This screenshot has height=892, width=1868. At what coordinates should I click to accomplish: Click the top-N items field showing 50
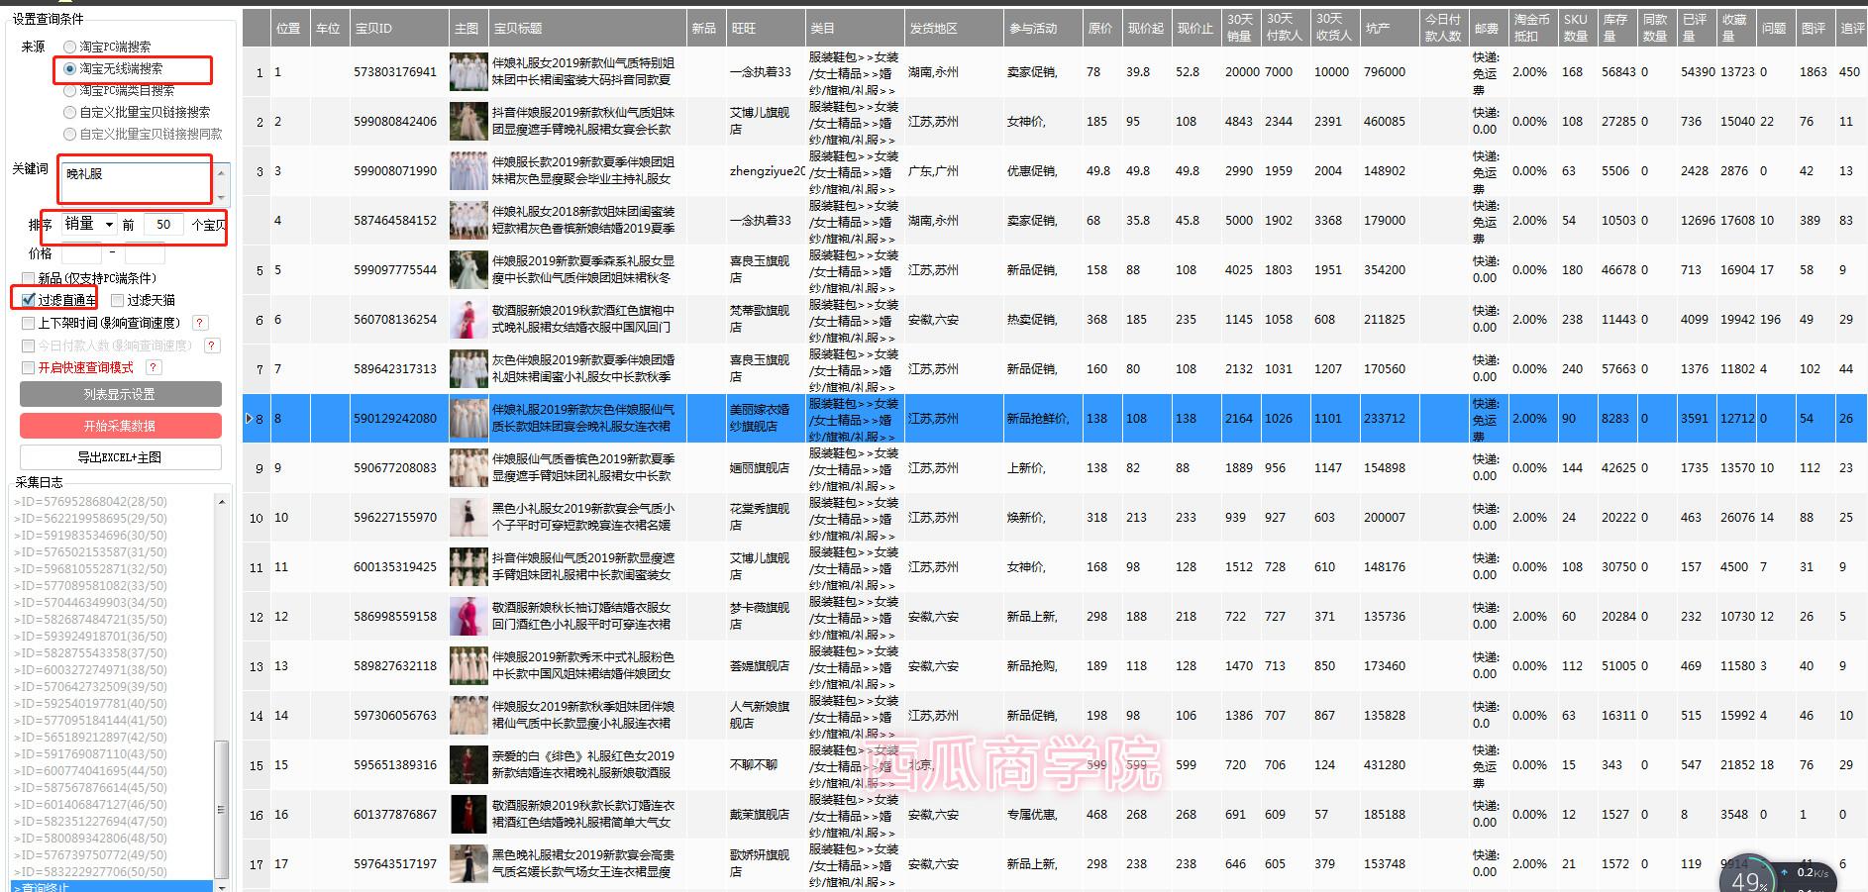[x=163, y=225]
